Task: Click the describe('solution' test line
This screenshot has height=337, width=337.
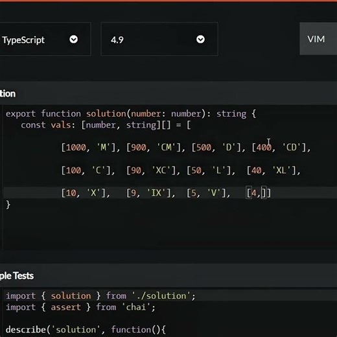Action: 86,329
